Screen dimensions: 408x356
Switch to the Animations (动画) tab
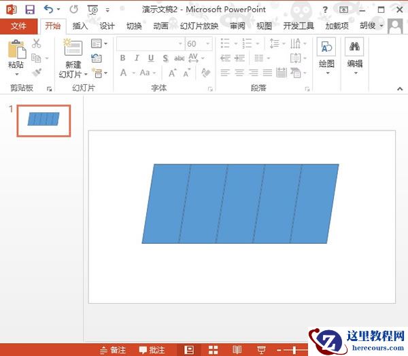(160, 26)
